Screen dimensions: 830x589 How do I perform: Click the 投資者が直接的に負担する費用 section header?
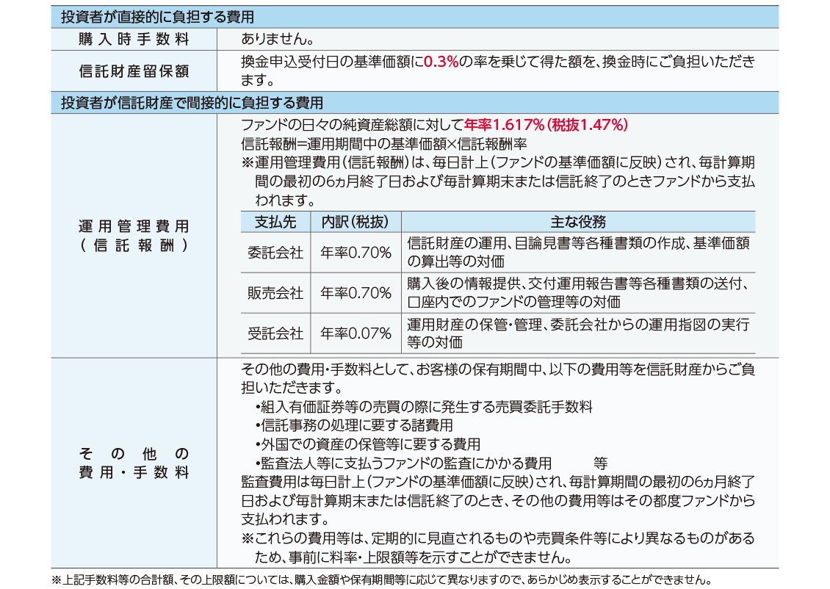pos(157,17)
